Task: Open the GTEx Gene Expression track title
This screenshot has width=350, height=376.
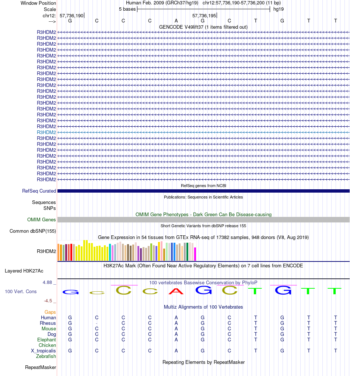Action: (203, 237)
